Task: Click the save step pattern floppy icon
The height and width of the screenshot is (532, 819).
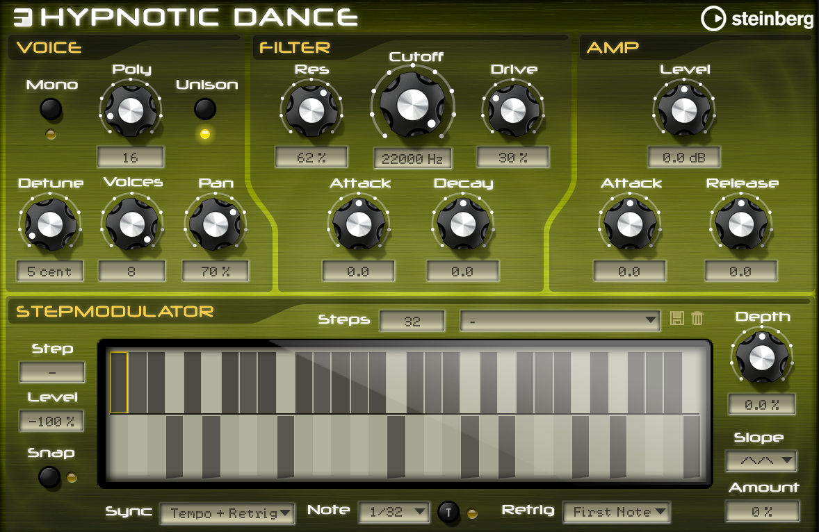Action: pos(677,318)
